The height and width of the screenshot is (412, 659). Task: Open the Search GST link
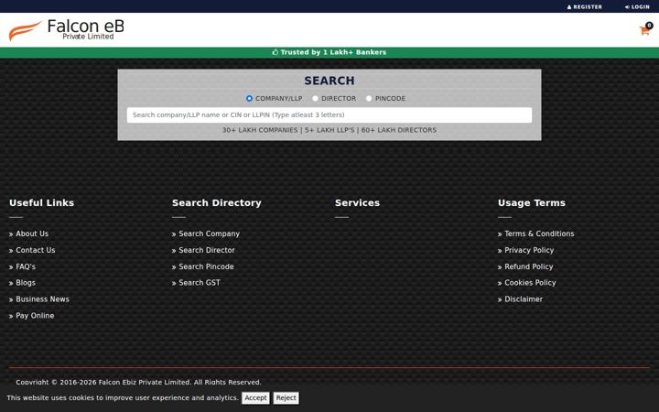coord(200,283)
